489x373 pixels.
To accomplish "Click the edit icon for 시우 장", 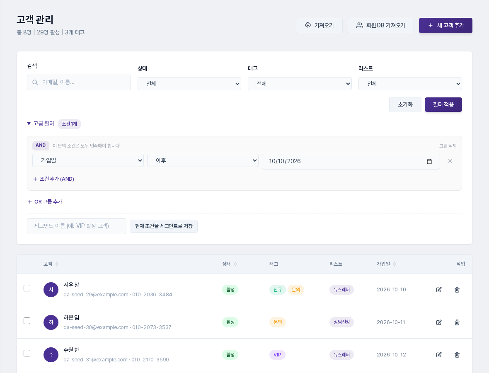I will pos(439,290).
